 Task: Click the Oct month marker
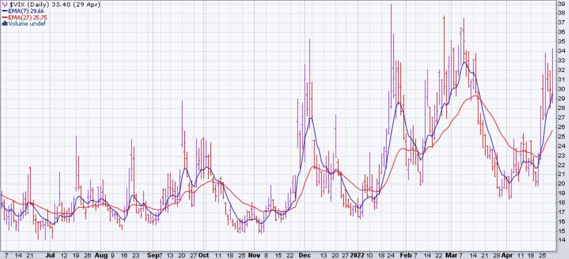[204, 255]
